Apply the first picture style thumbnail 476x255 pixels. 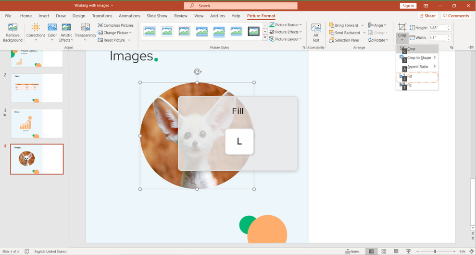pyautogui.click(x=150, y=31)
